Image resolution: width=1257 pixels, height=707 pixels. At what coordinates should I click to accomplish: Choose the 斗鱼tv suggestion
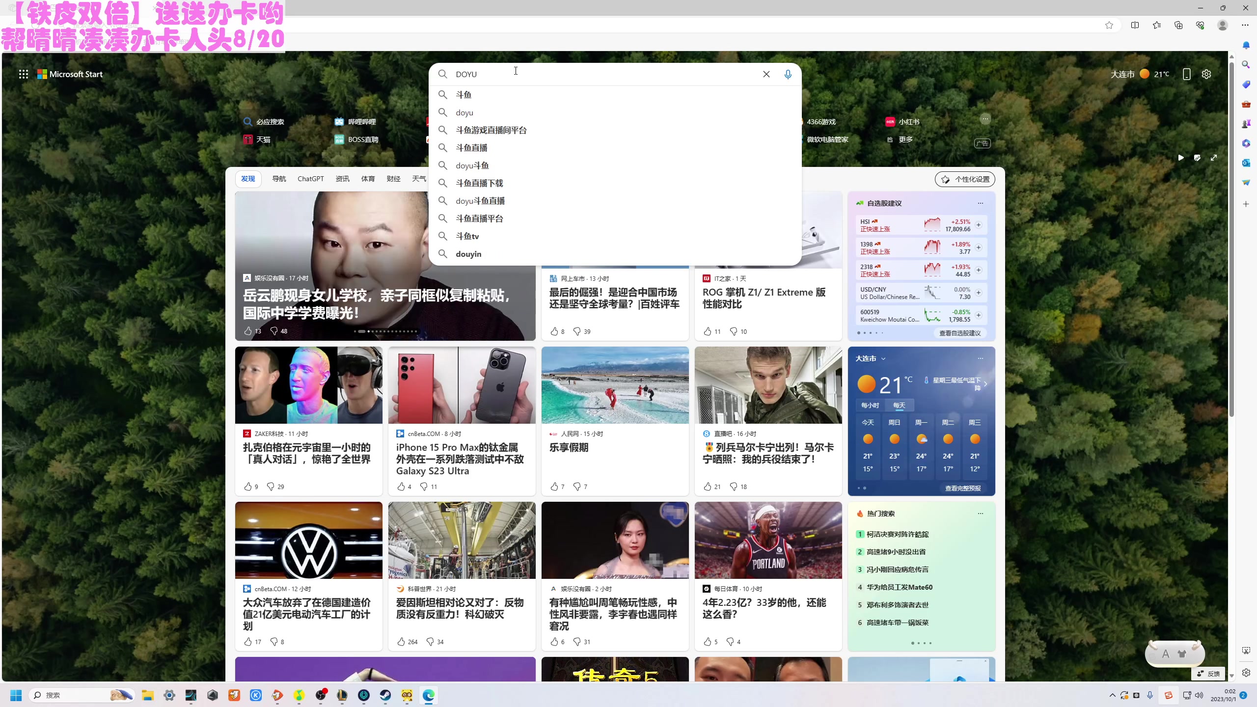point(615,236)
